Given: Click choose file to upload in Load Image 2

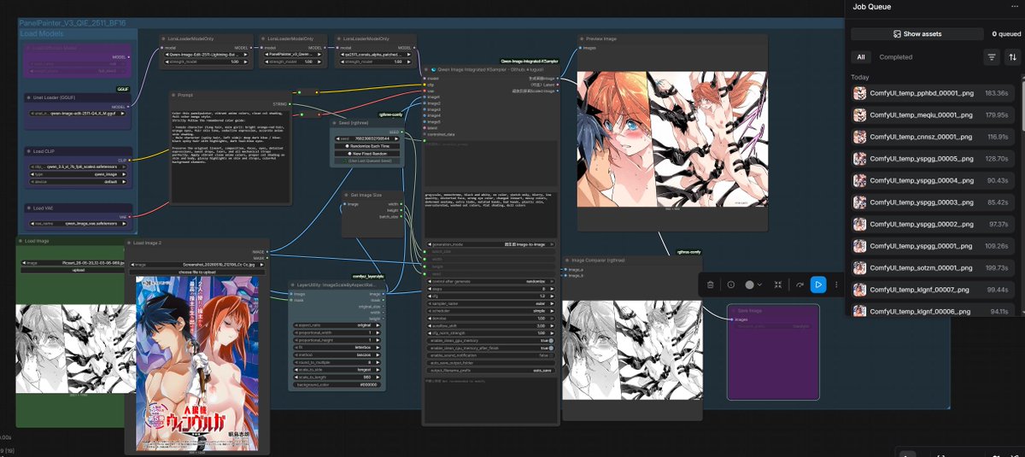Looking at the screenshot, I should tap(197, 271).
